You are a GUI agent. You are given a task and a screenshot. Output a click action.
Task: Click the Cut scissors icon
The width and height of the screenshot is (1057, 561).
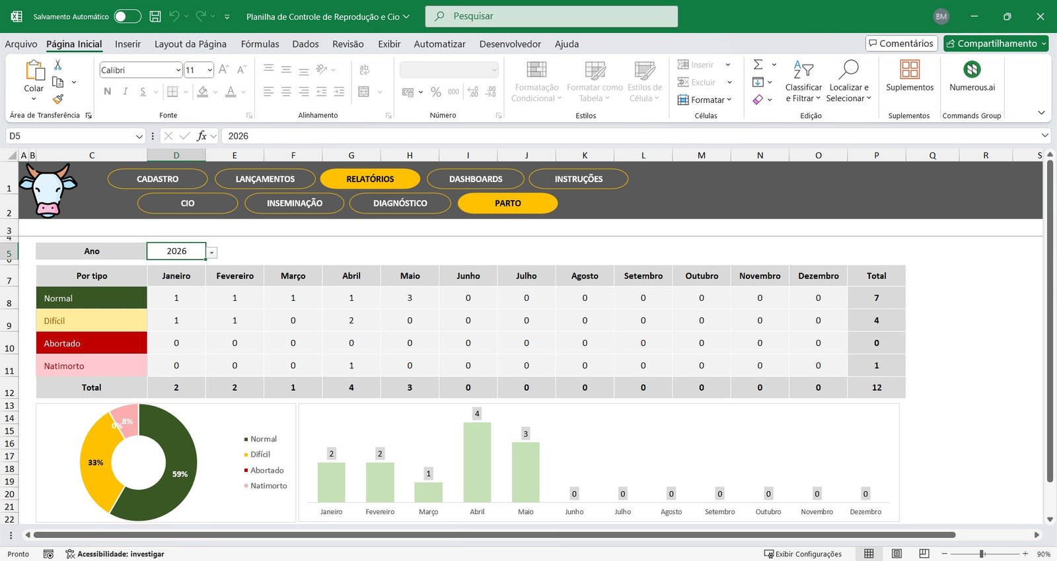pyautogui.click(x=57, y=65)
